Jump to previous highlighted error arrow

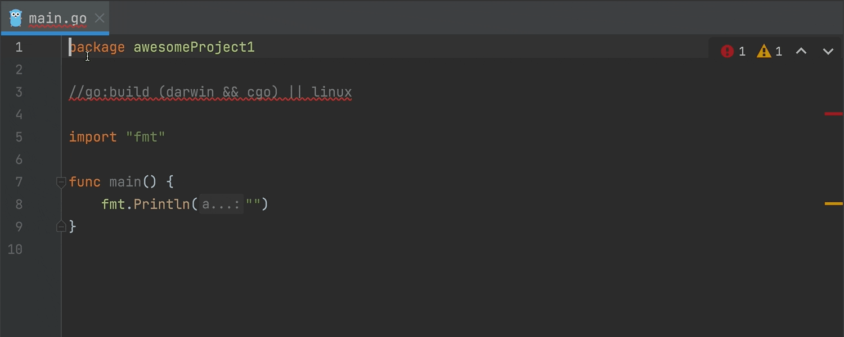[x=801, y=52]
